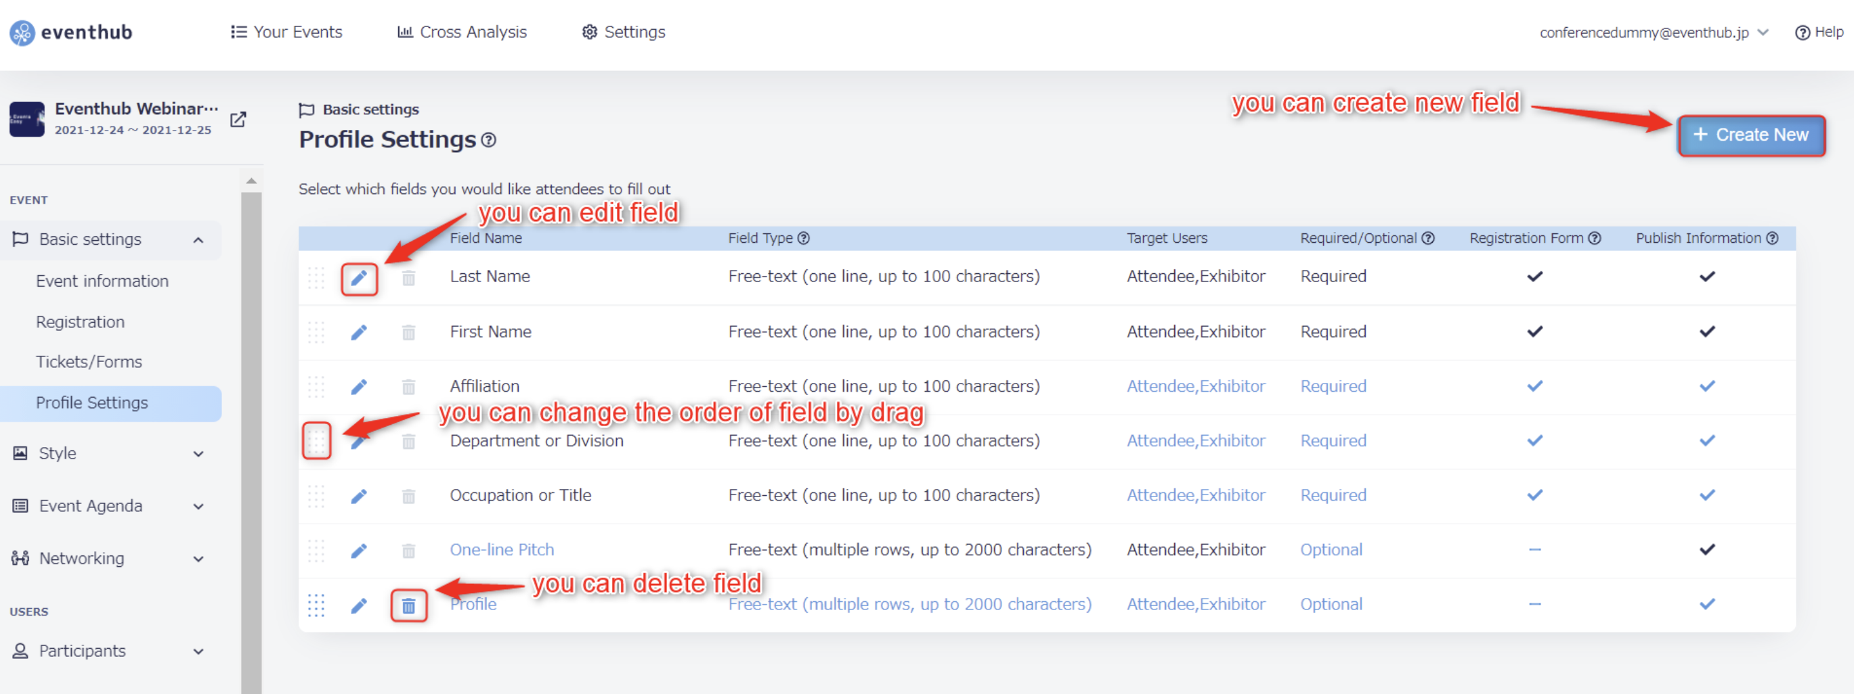1854x694 pixels.
Task: Click trash icon for Department or Division
Action: click(409, 442)
